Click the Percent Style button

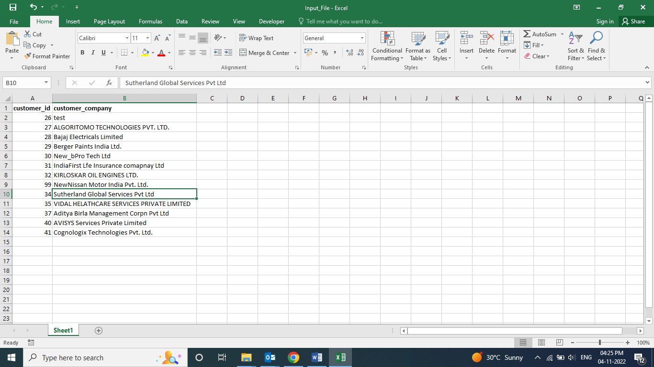[x=325, y=53]
